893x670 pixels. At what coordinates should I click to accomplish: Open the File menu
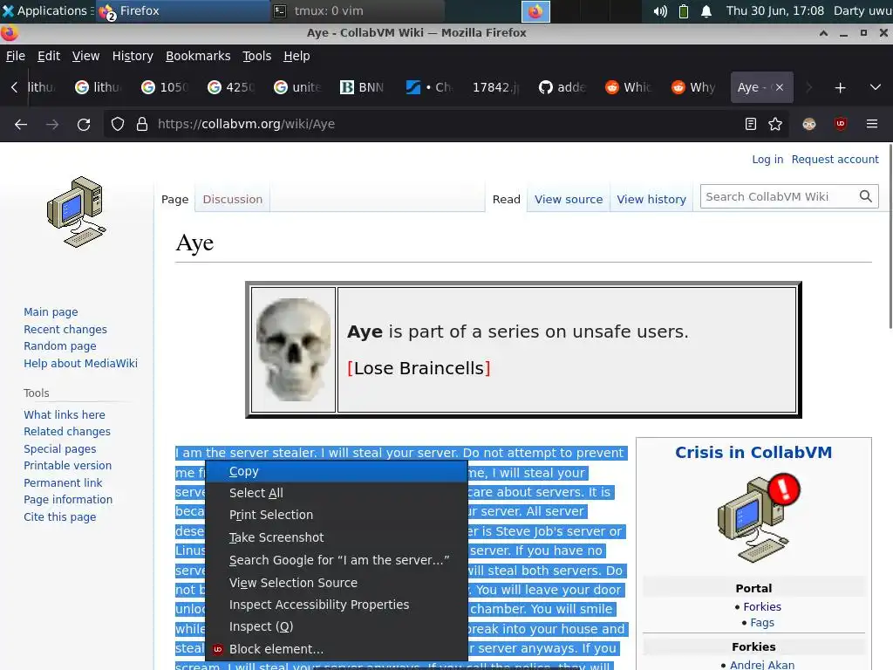click(16, 56)
